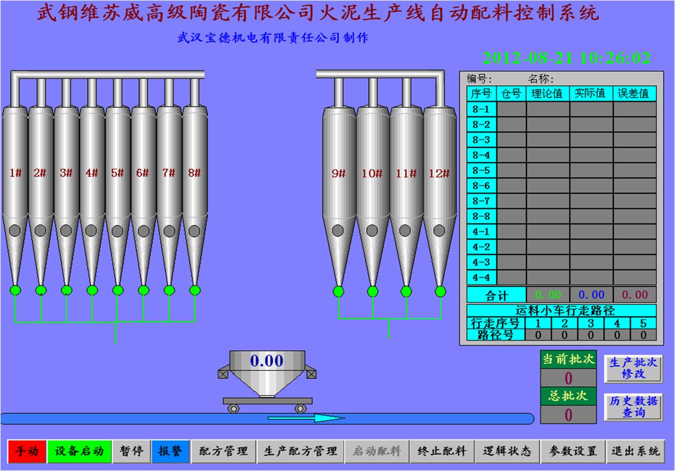Viewport: 675px width, 471px height.
Task: Select silo 12# tank
Action: click(440, 195)
